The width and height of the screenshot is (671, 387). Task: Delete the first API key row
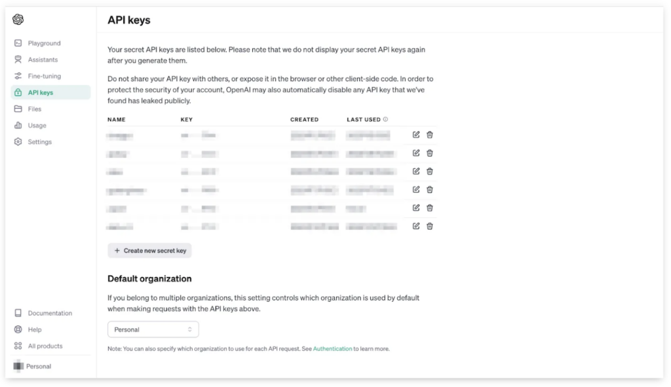point(430,135)
